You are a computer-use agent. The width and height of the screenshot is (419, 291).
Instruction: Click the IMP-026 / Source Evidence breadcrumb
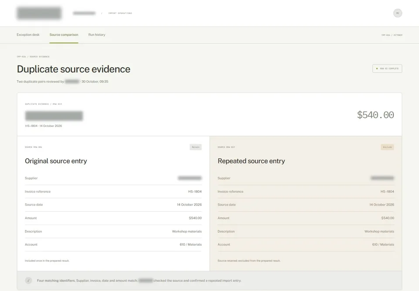click(33, 57)
